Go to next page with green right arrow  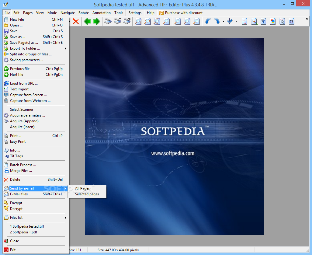(96, 21)
